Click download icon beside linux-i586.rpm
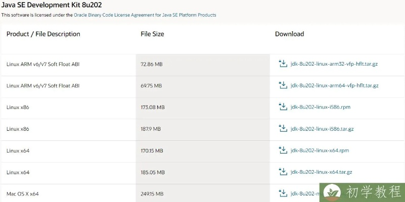 pyautogui.click(x=283, y=107)
